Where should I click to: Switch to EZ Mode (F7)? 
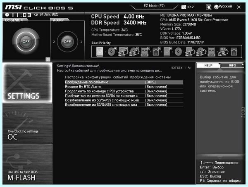point(154,6)
